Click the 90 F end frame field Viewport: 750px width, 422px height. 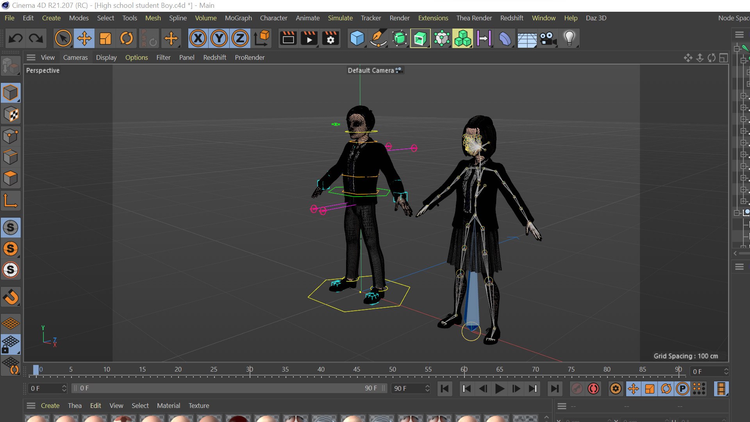coord(411,388)
